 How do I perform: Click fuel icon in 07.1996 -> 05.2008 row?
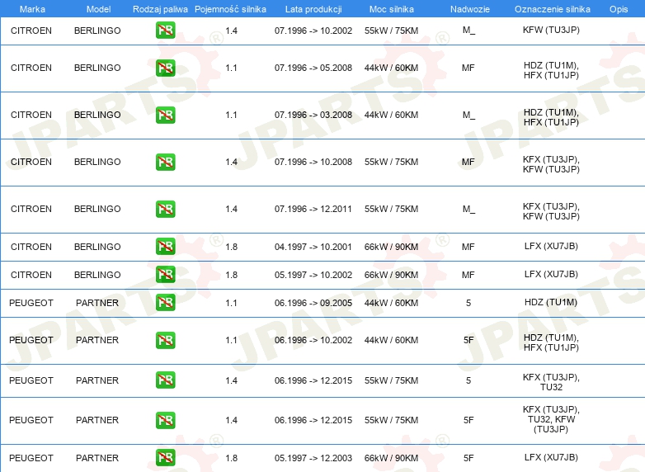[165, 68]
